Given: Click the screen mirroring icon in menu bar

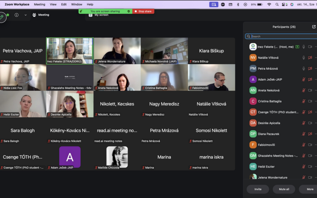Looking at the screenshot, I should 214,4.
